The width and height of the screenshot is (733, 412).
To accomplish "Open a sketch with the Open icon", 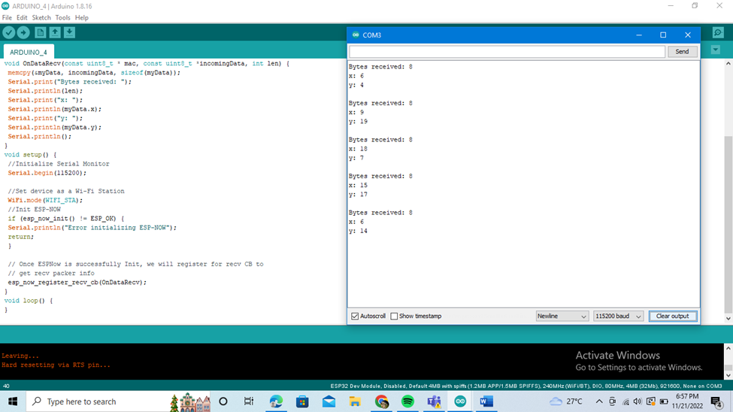I will [55, 32].
